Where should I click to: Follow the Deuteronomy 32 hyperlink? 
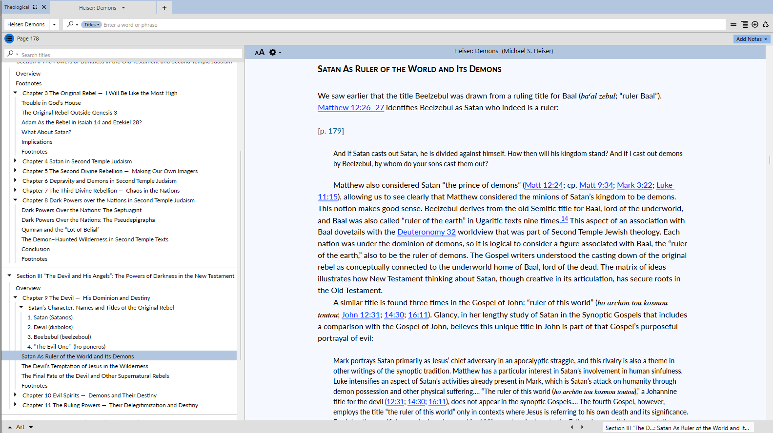pyautogui.click(x=426, y=232)
